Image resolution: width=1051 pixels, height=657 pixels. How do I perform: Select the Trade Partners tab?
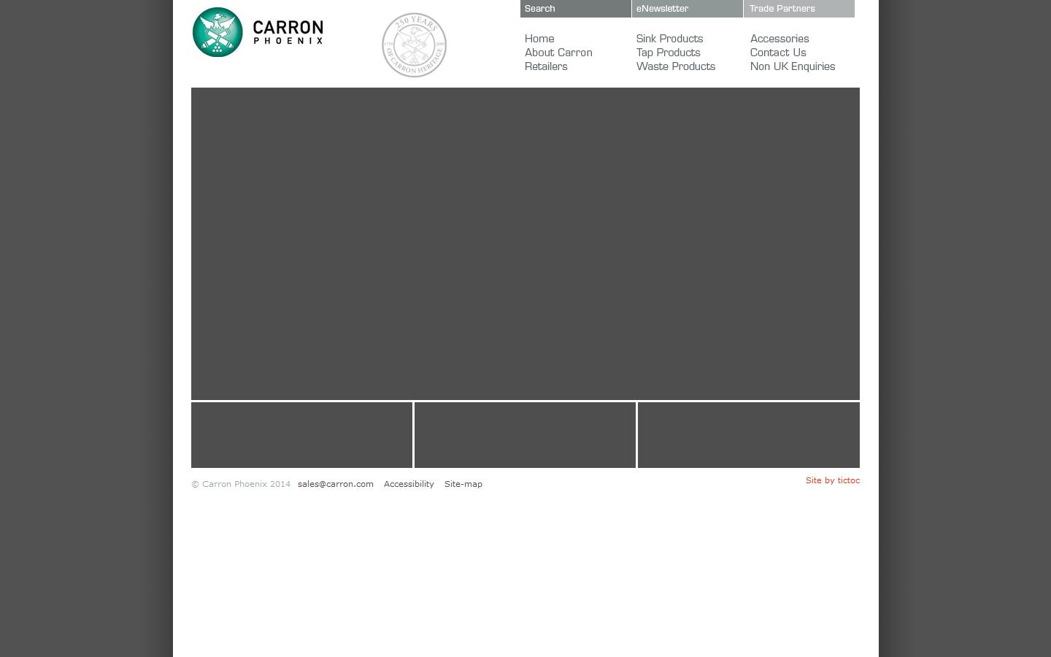tap(798, 9)
